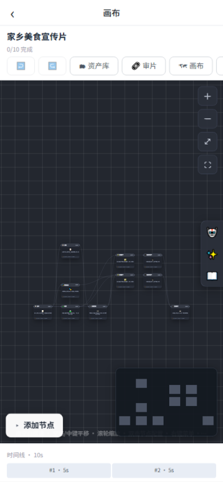Image resolution: width=223 pixels, height=482 pixels.
Task: Click the diagonal arrows fit-view button
Action: click(208, 142)
